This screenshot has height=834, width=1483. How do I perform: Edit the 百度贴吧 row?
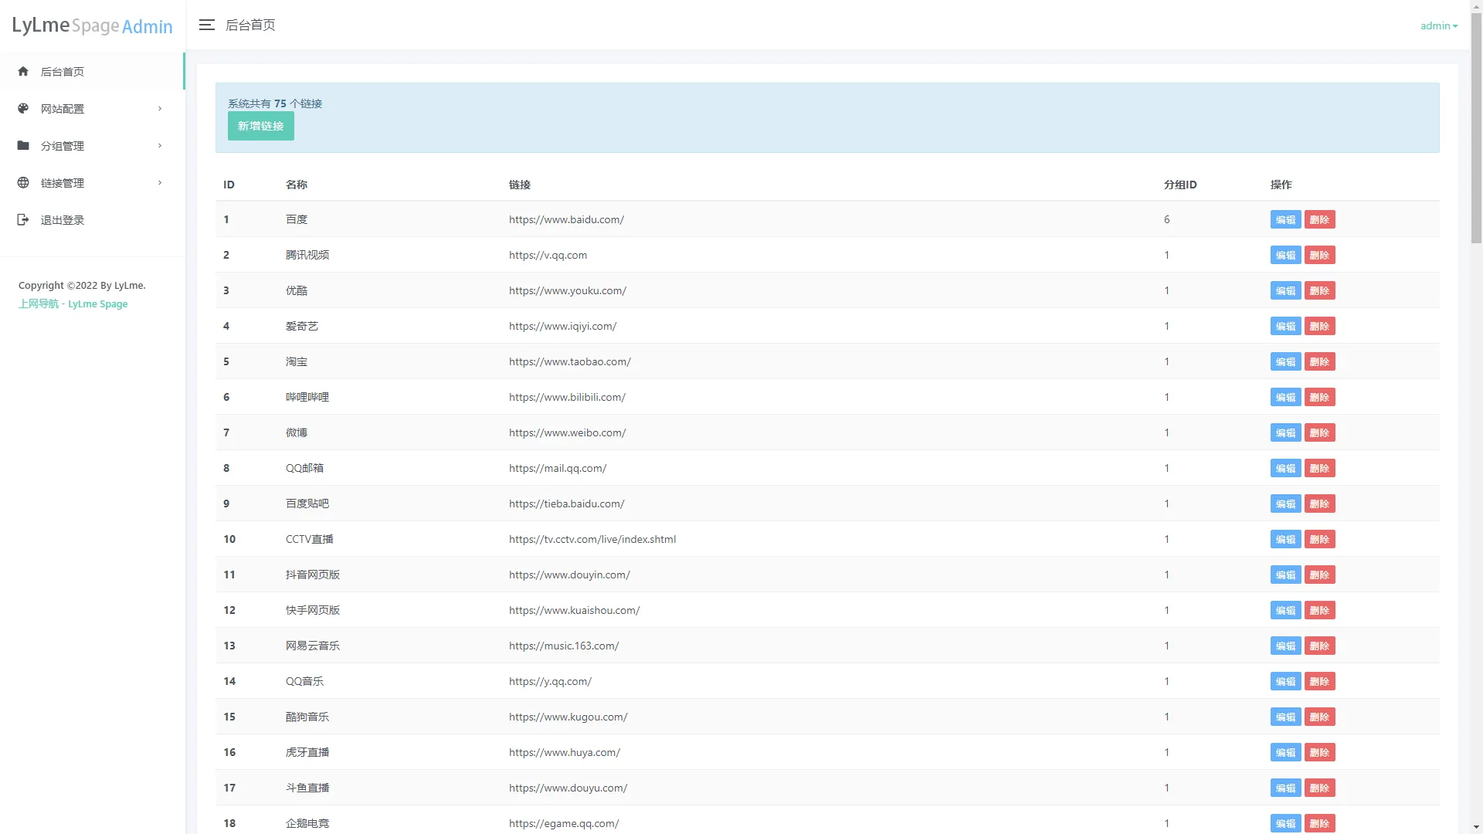pyautogui.click(x=1285, y=503)
